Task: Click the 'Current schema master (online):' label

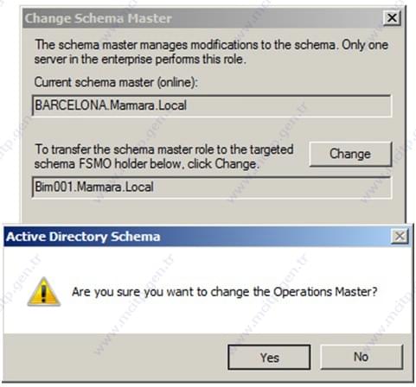Action: click(x=116, y=82)
